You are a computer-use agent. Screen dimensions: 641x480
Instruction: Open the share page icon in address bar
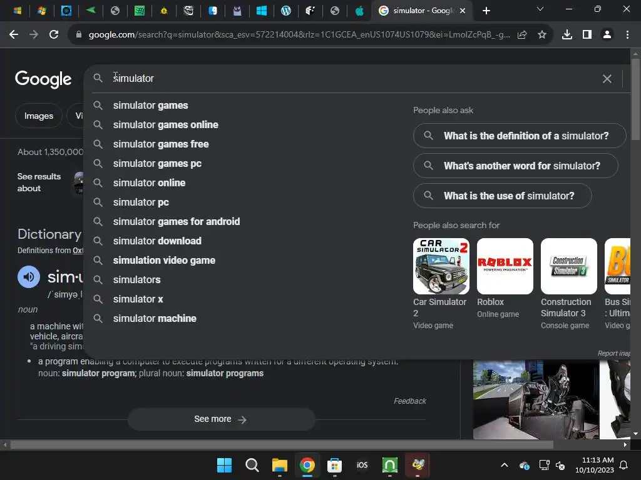(522, 35)
